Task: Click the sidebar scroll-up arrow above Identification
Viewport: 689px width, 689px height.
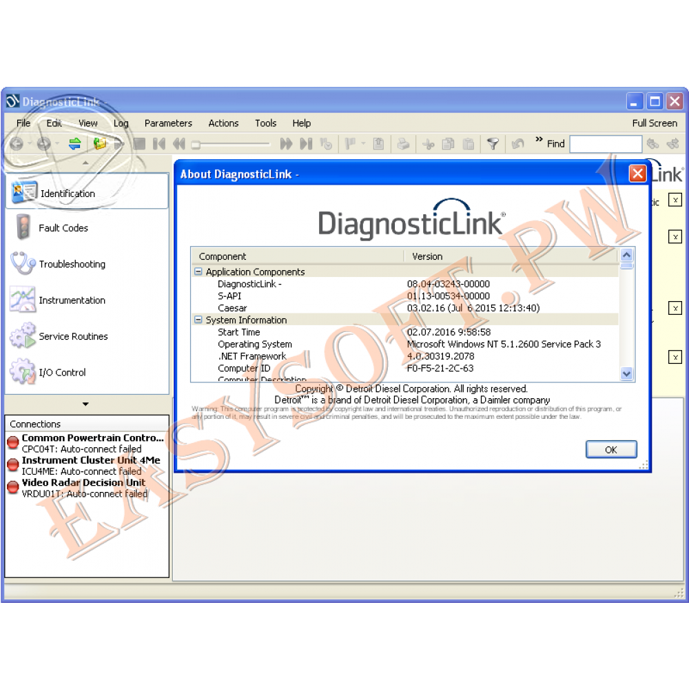Action: (x=85, y=163)
